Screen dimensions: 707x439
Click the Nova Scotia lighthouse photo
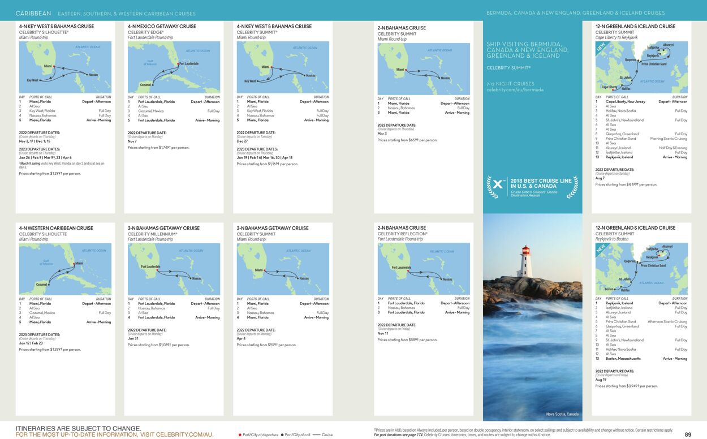532,317
